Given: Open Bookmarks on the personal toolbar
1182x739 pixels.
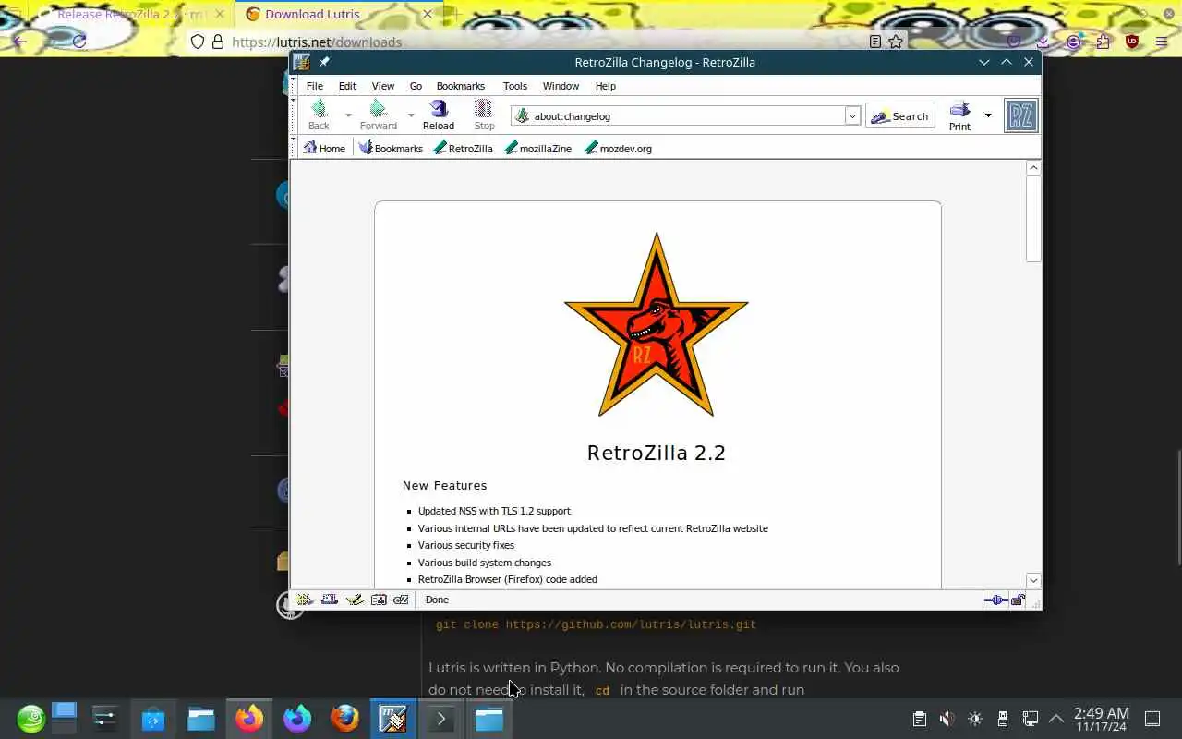Looking at the screenshot, I should coord(391,148).
